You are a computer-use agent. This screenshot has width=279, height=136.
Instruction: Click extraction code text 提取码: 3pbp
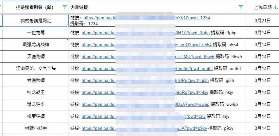tap(224, 33)
